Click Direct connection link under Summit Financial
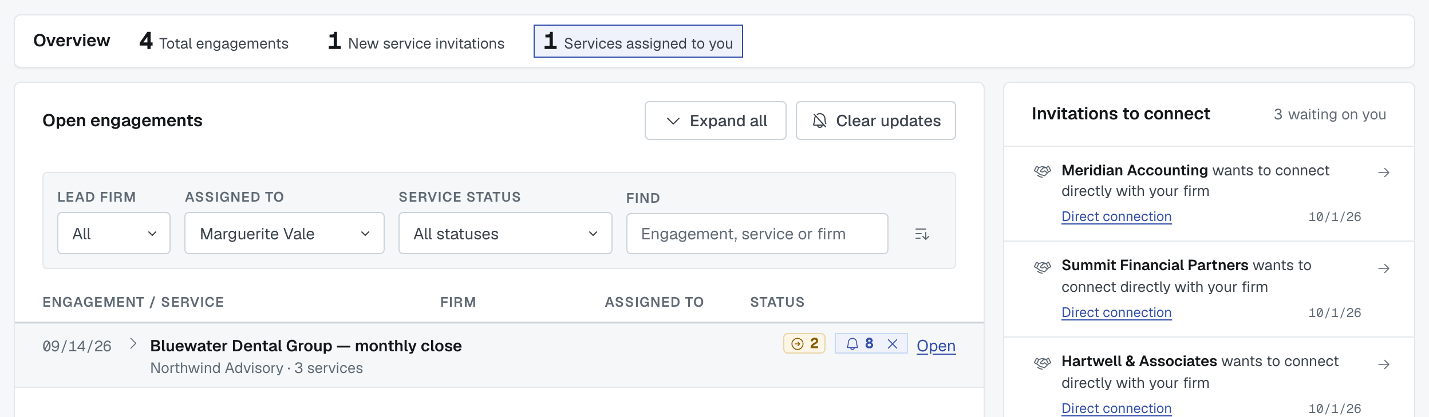The height and width of the screenshot is (417, 1429). (1116, 312)
